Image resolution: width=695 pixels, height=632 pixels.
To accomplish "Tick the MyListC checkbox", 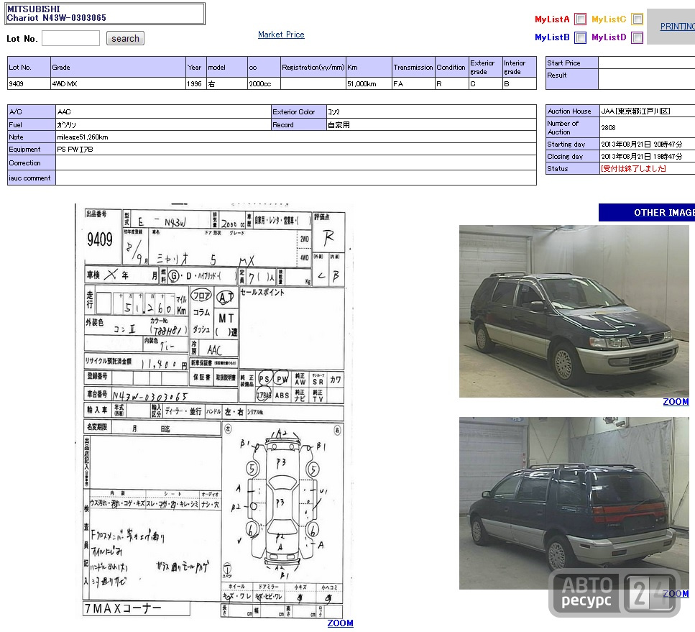I will point(638,19).
